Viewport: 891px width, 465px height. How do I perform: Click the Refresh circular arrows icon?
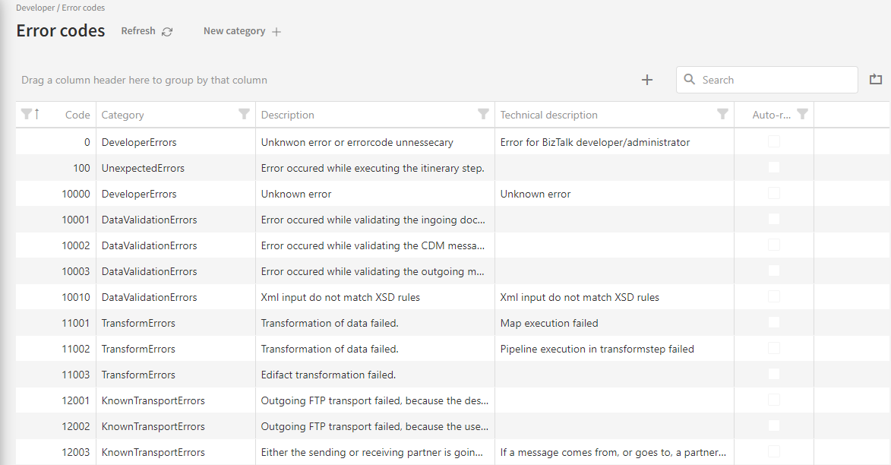167,32
